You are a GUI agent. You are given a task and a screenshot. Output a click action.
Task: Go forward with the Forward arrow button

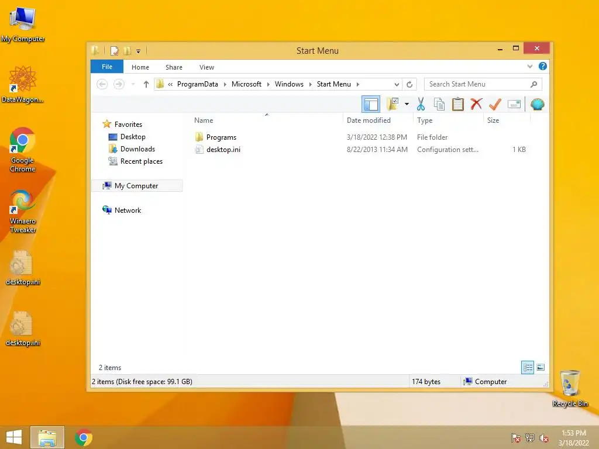point(119,84)
